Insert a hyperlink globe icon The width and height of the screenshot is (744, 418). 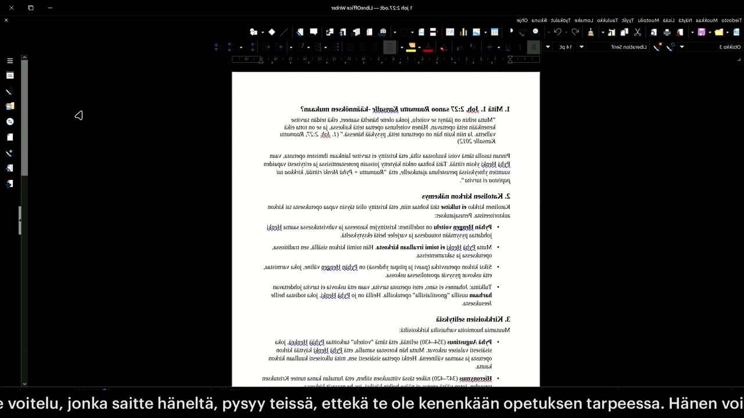(382, 32)
